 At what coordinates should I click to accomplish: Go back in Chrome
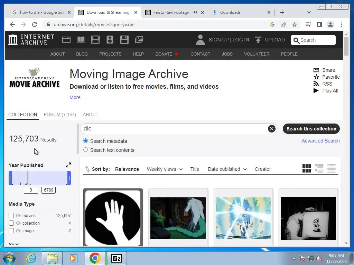[x=12, y=24]
